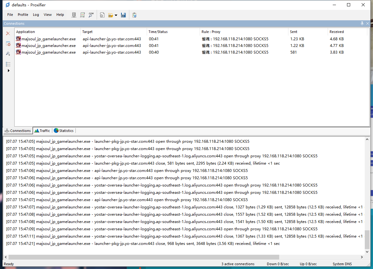Open the Log menu

coord(36,15)
